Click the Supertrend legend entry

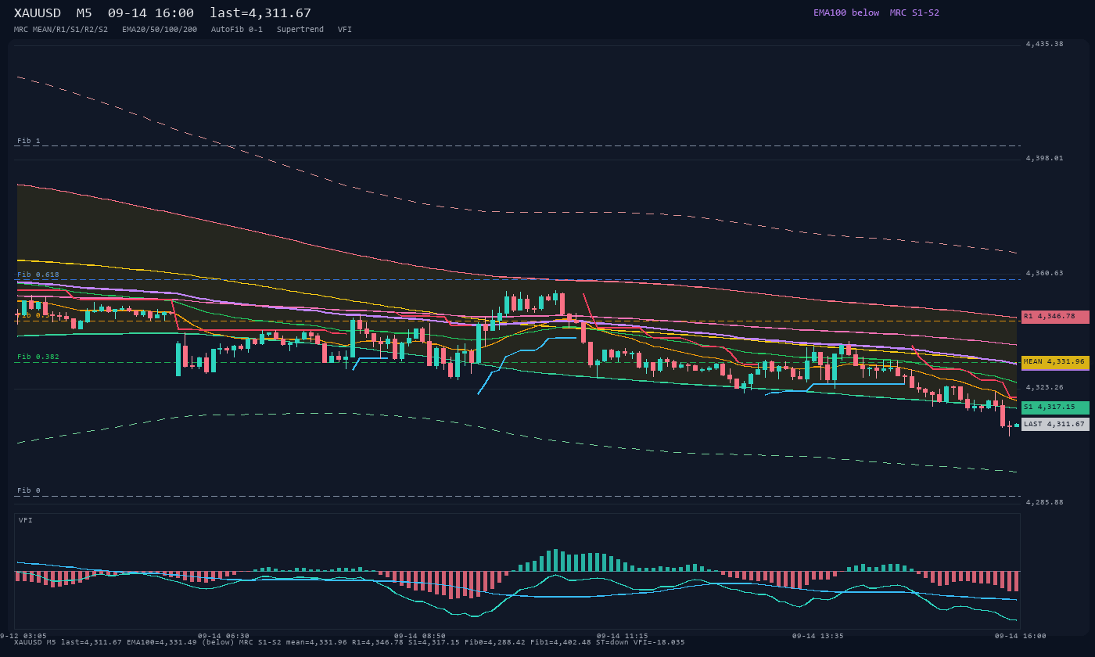tap(300, 29)
